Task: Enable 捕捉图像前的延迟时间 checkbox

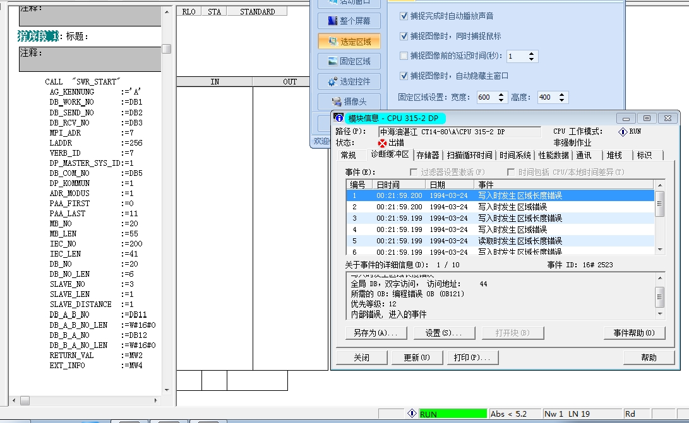Action: click(404, 55)
